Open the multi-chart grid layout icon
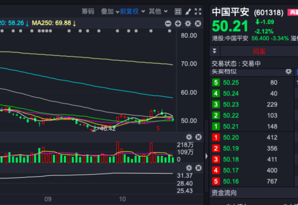The height and width of the screenshot is (205, 298). pyautogui.click(x=178, y=12)
